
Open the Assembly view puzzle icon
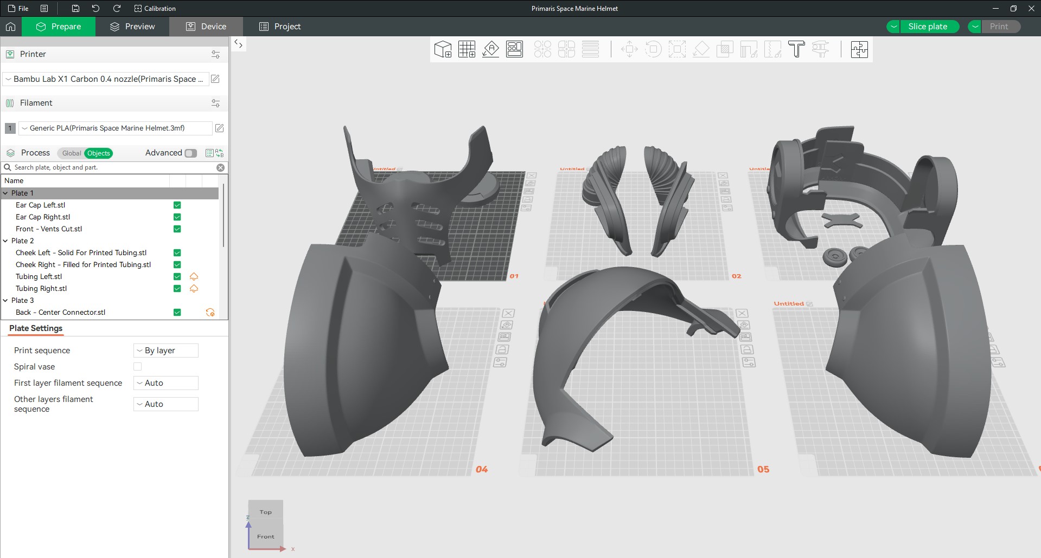pos(859,49)
